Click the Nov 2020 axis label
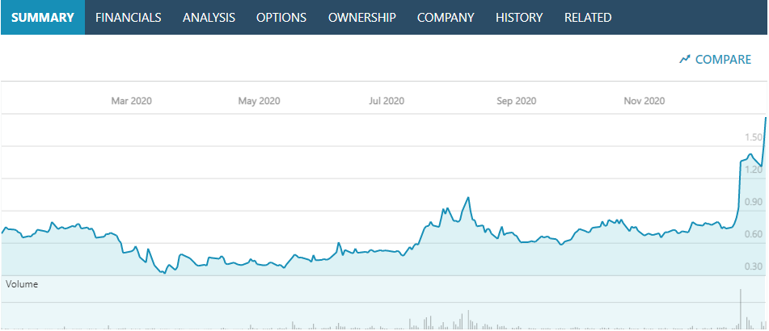Image resolution: width=769 pixels, height=331 pixels. (644, 101)
